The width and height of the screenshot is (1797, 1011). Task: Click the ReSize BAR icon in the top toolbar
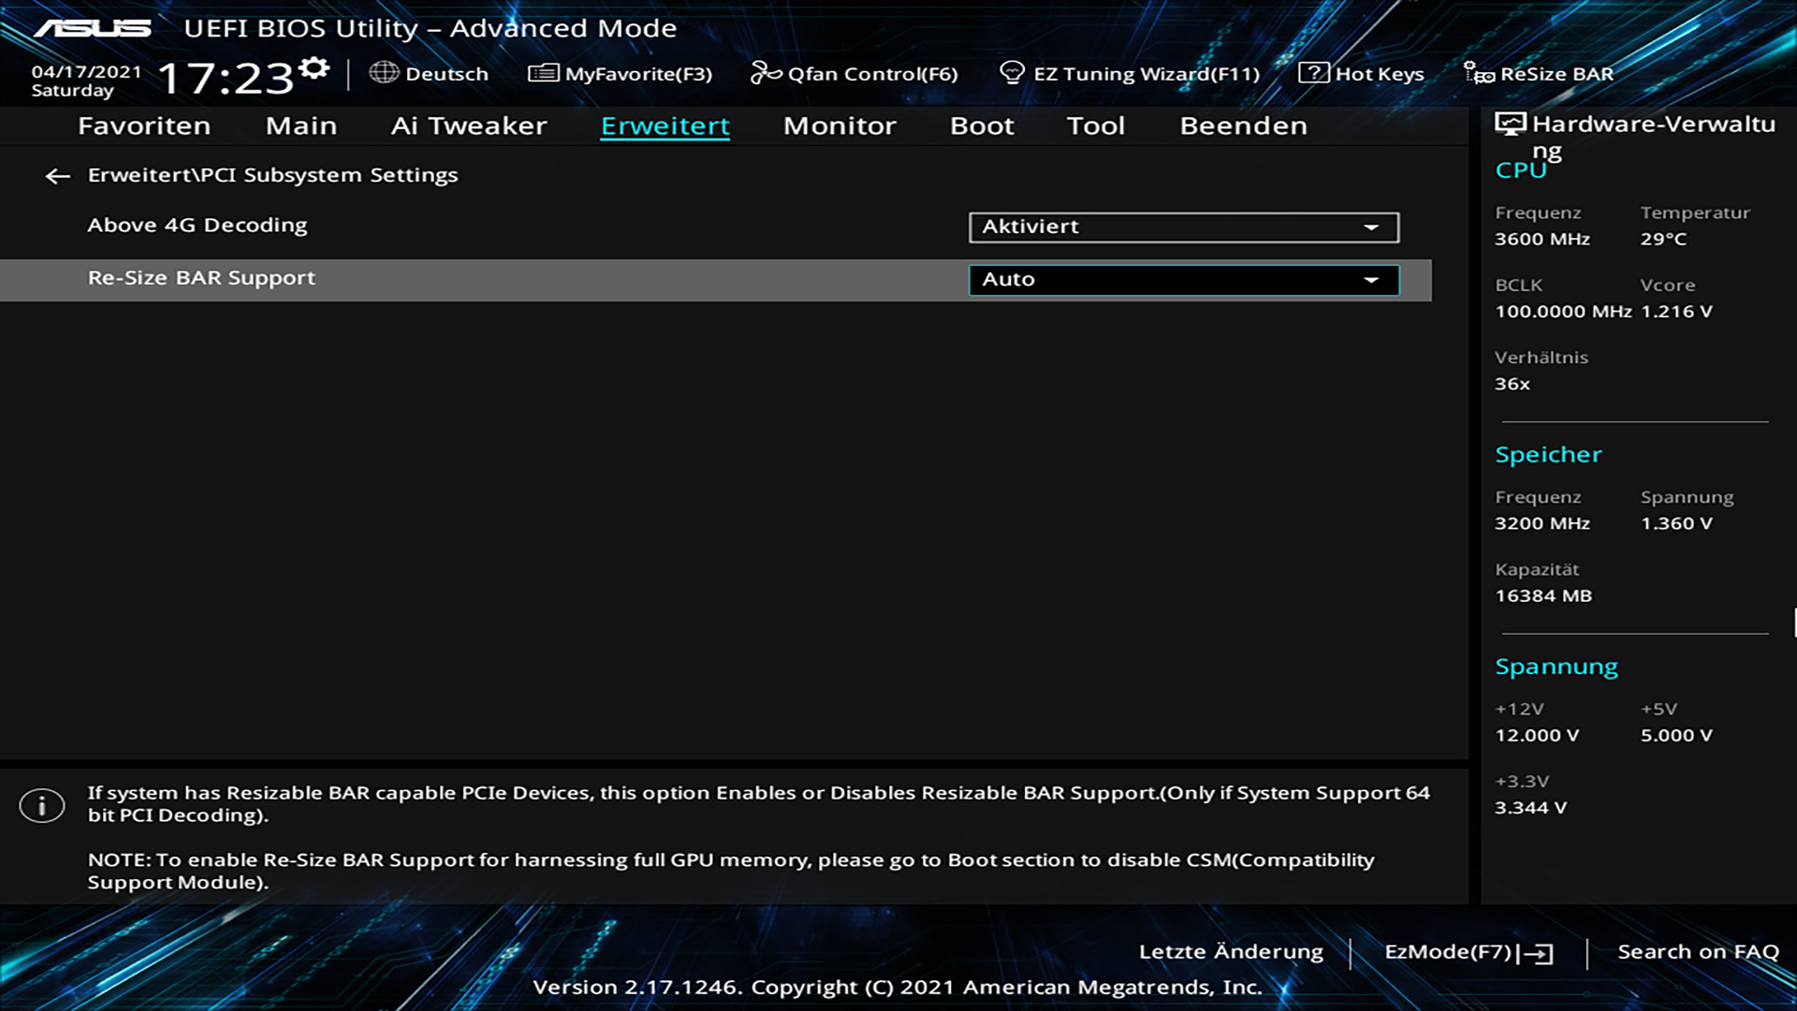tap(1479, 73)
